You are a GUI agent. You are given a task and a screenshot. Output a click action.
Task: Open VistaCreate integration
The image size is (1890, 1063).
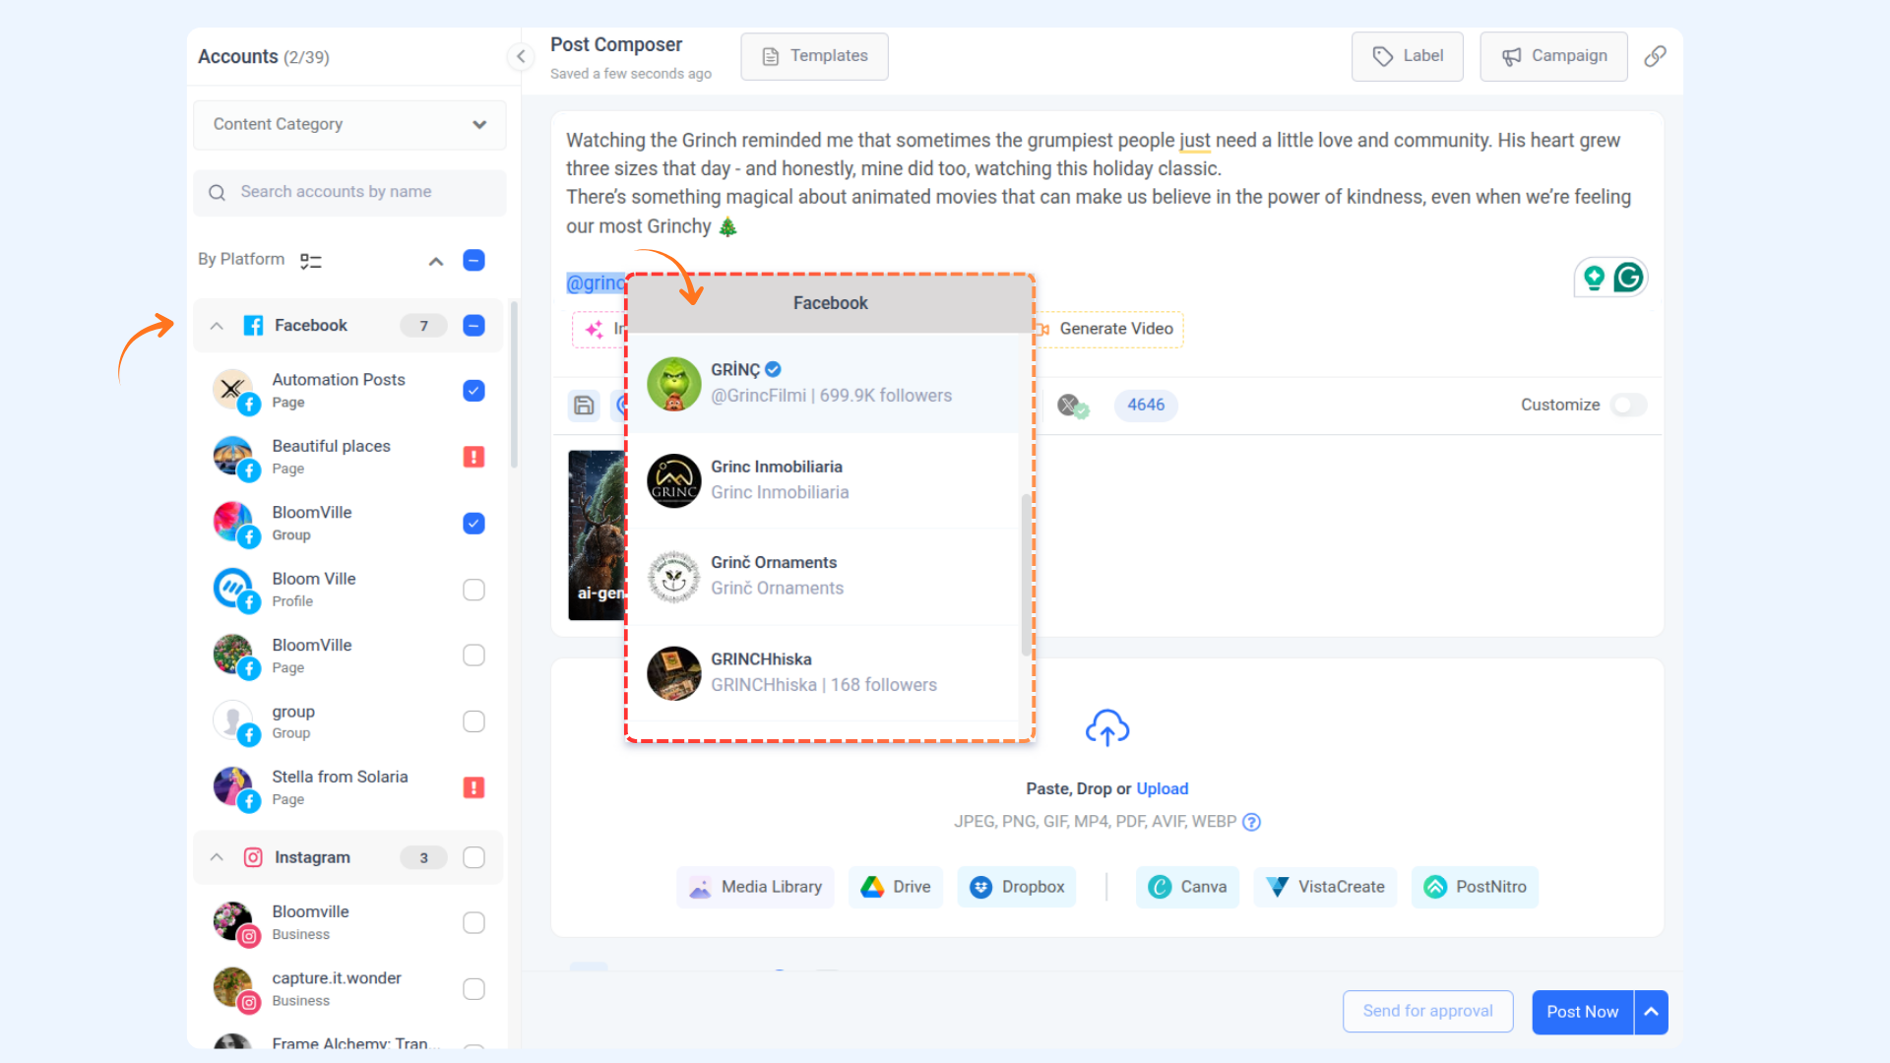(x=1325, y=887)
